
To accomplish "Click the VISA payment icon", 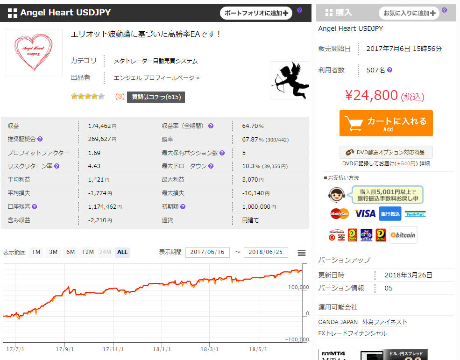I will point(365,213).
